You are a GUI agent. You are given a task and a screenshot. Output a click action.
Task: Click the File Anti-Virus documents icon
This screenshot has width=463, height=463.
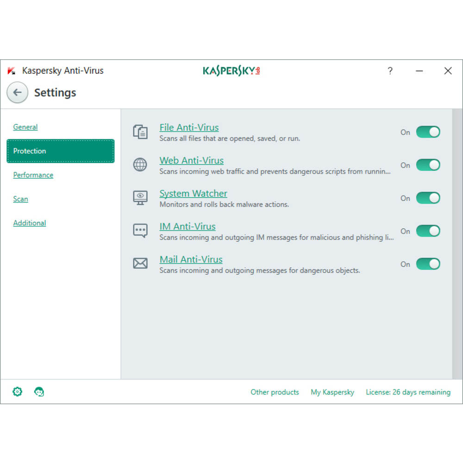point(140,131)
